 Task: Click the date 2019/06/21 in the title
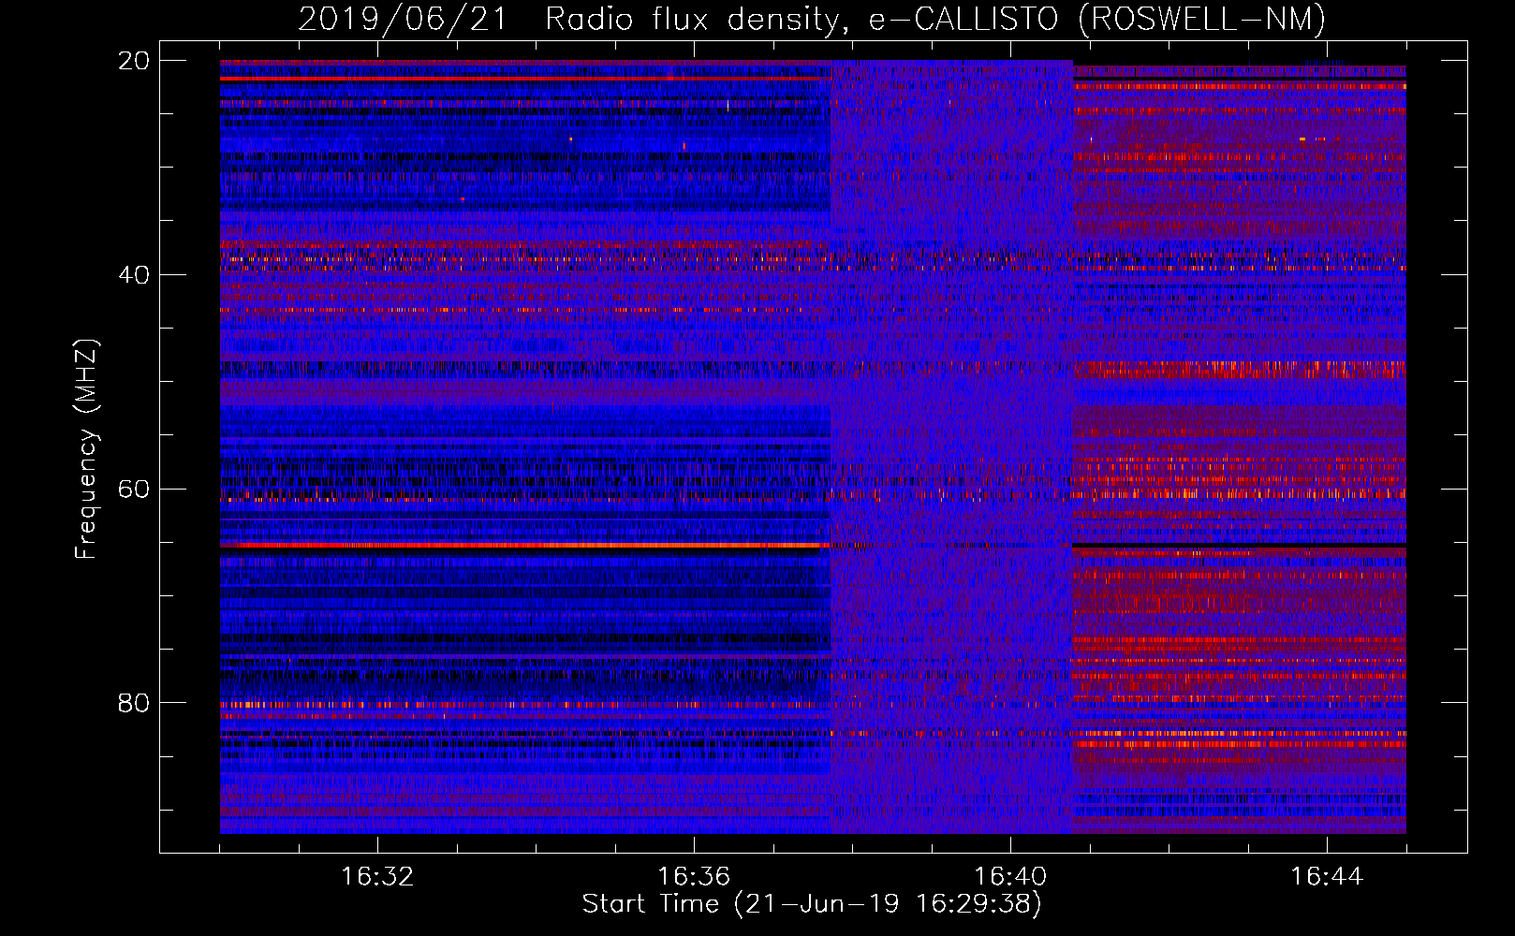coord(403,19)
